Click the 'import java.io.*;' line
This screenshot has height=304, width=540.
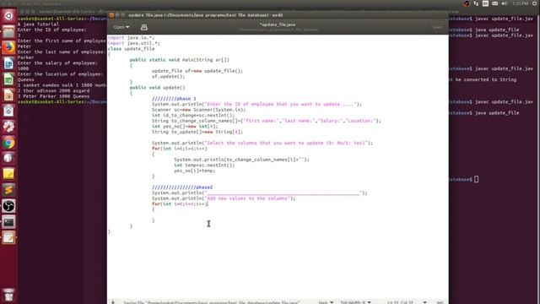coord(132,37)
